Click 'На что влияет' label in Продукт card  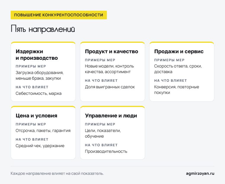pyautogui.click(x=101, y=81)
